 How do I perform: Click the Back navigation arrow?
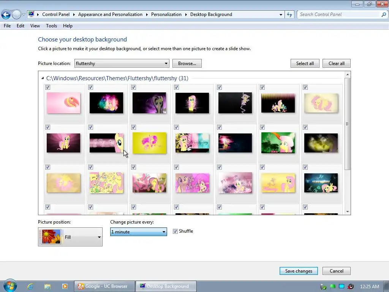click(x=6, y=15)
